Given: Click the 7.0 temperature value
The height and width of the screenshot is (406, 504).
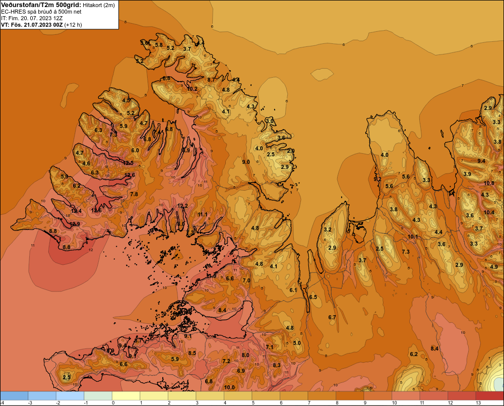Looking at the screenshot, I should click(x=246, y=280).
